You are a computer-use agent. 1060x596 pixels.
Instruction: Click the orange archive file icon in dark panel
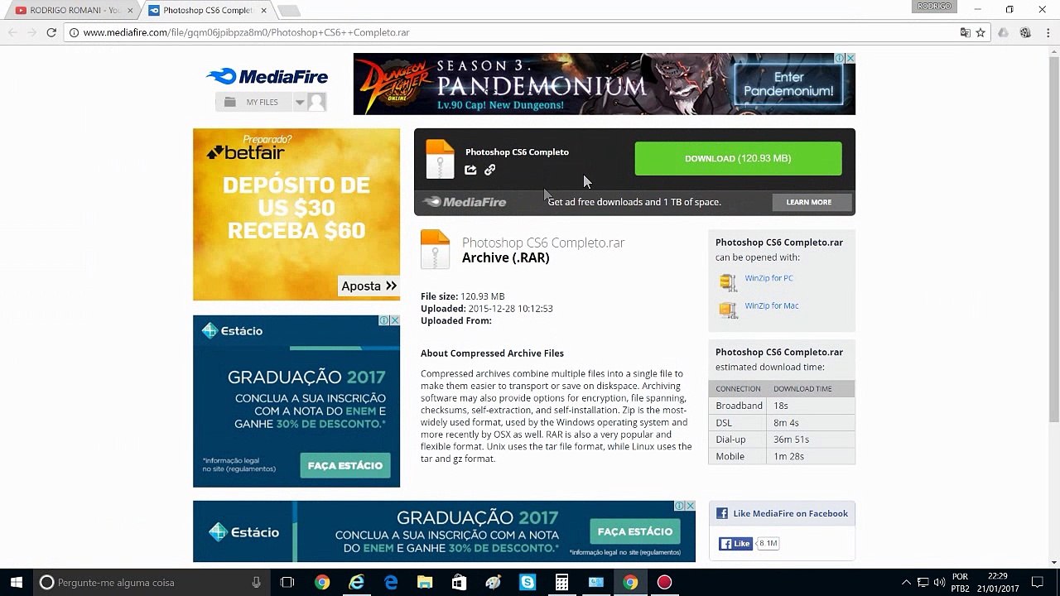[440, 159]
